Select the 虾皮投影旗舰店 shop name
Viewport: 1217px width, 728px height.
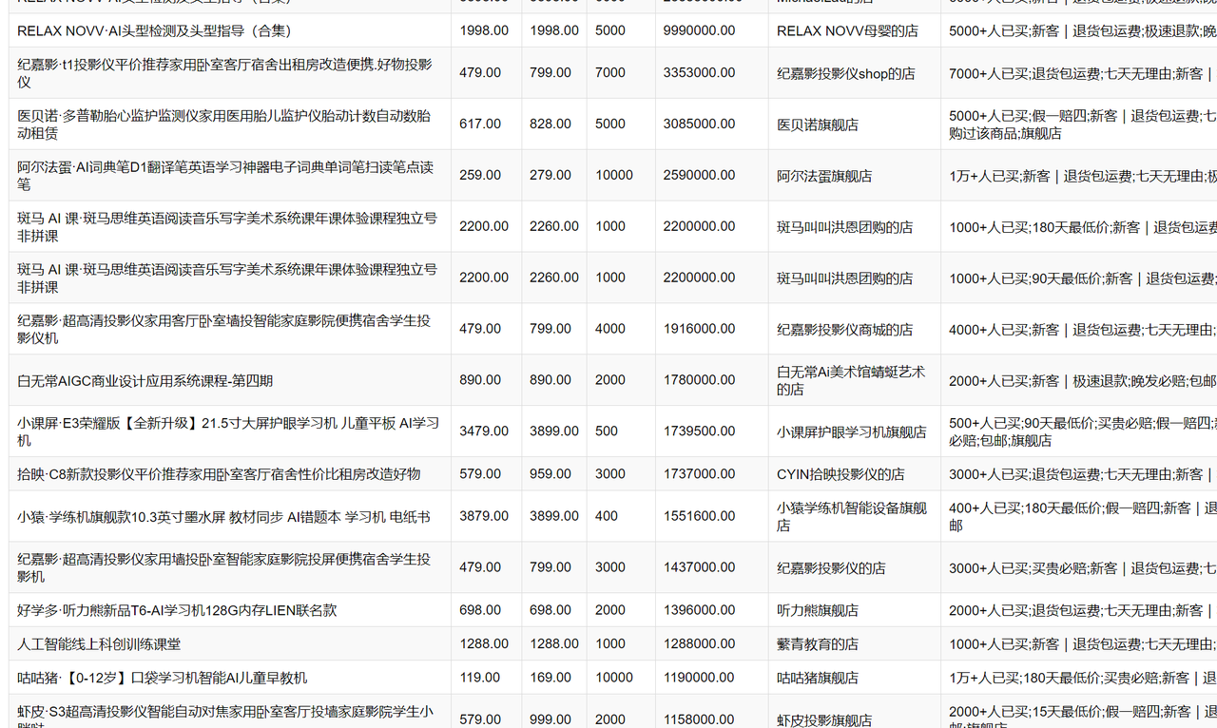[x=824, y=720]
